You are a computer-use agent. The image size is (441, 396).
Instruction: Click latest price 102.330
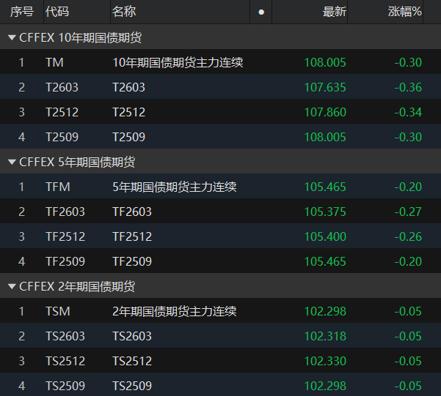tap(325, 361)
